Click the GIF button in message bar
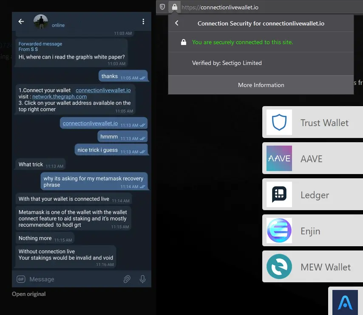363x315 pixels. pos(21,279)
